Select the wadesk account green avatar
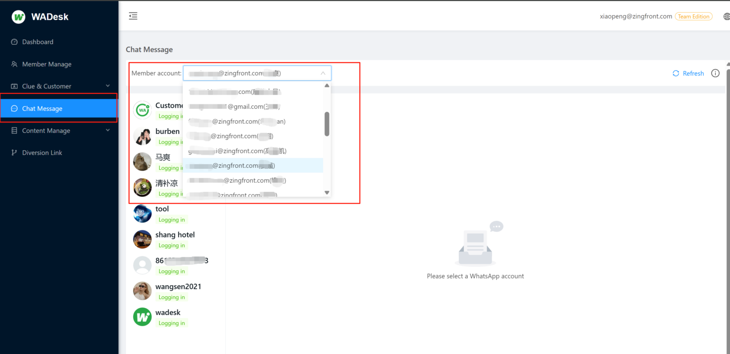Viewport: 730px width, 354px height. [x=142, y=317]
